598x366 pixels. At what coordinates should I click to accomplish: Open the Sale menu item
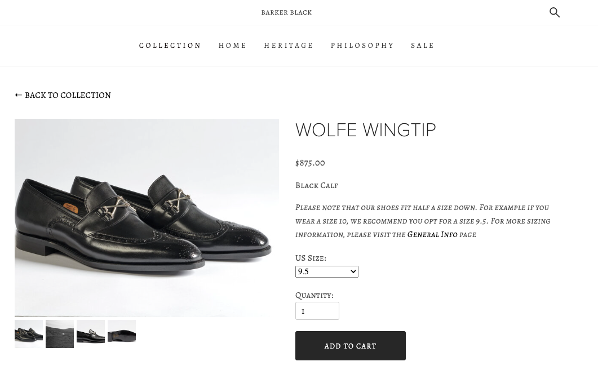423,46
